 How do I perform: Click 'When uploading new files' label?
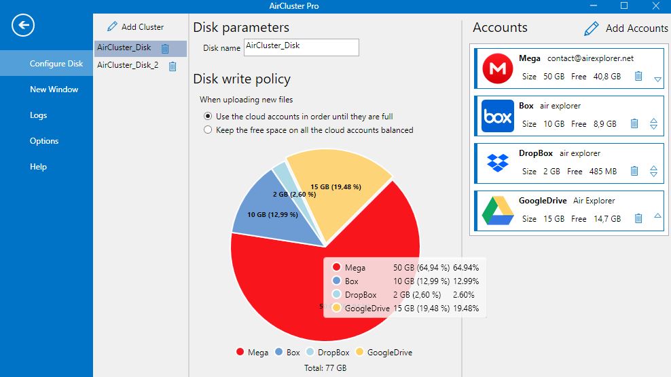pos(246,100)
